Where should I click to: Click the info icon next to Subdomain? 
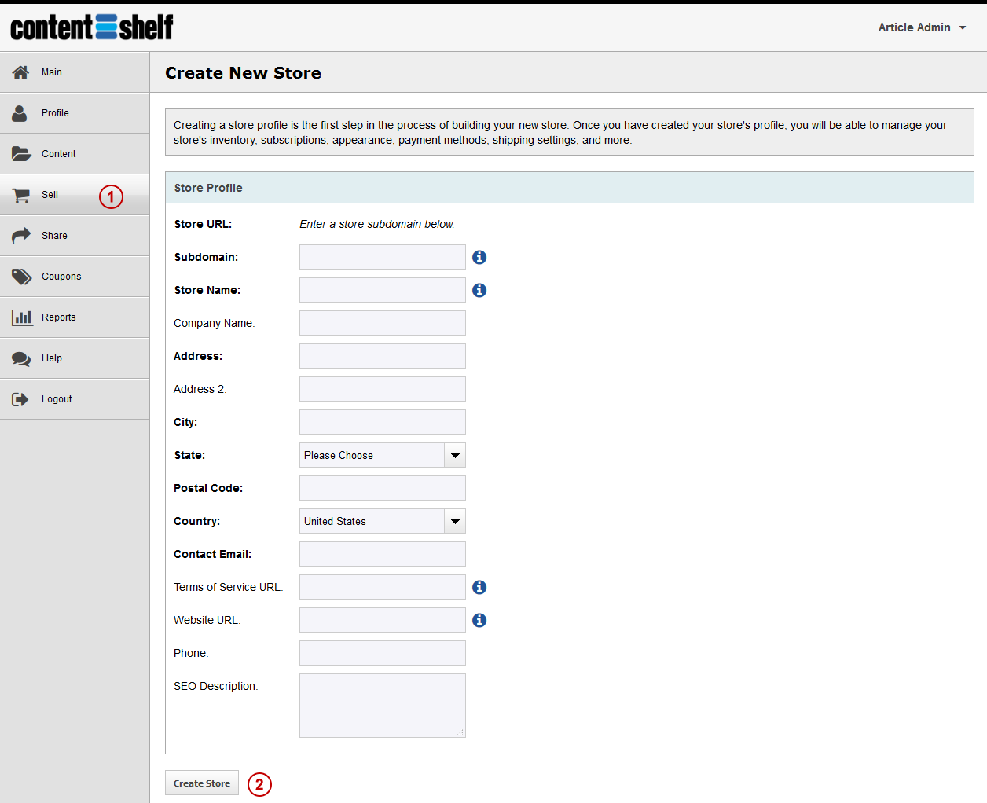click(x=479, y=258)
